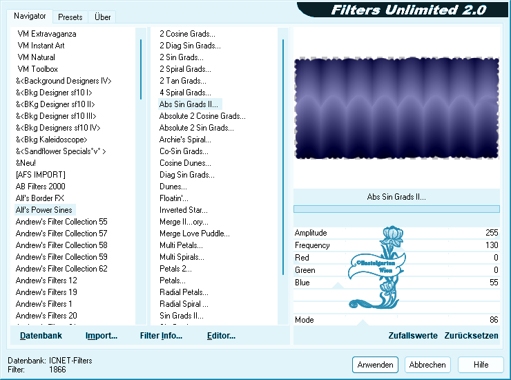Open the Presets tab
The width and height of the screenshot is (511, 380).
70,17
